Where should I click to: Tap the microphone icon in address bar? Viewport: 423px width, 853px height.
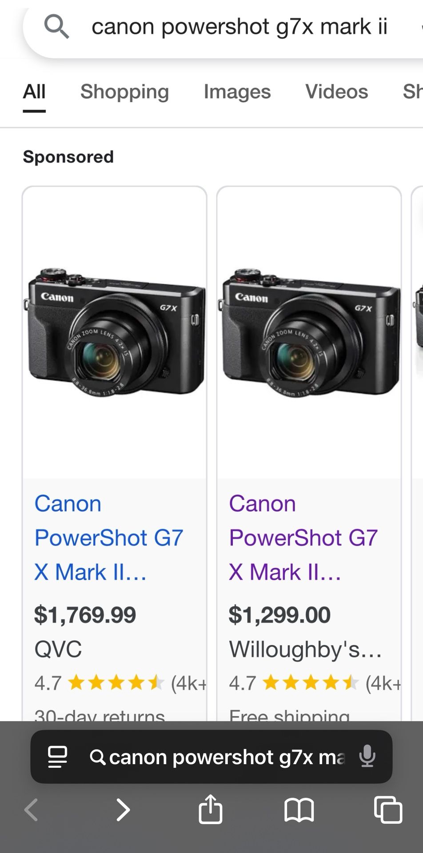[367, 756]
